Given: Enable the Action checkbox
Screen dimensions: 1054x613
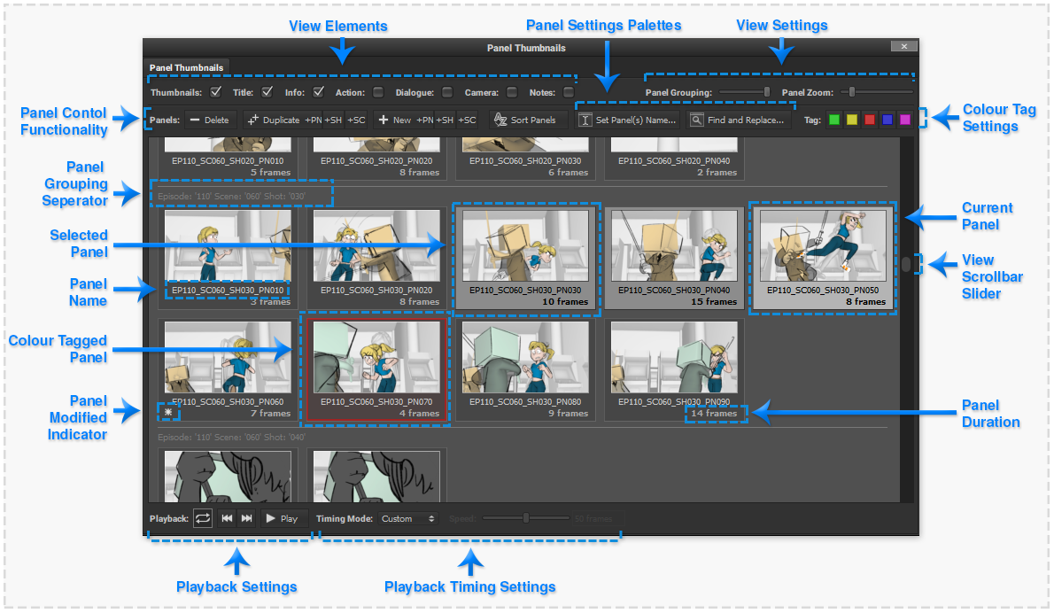Looking at the screenshot, I should click(379, 90).
